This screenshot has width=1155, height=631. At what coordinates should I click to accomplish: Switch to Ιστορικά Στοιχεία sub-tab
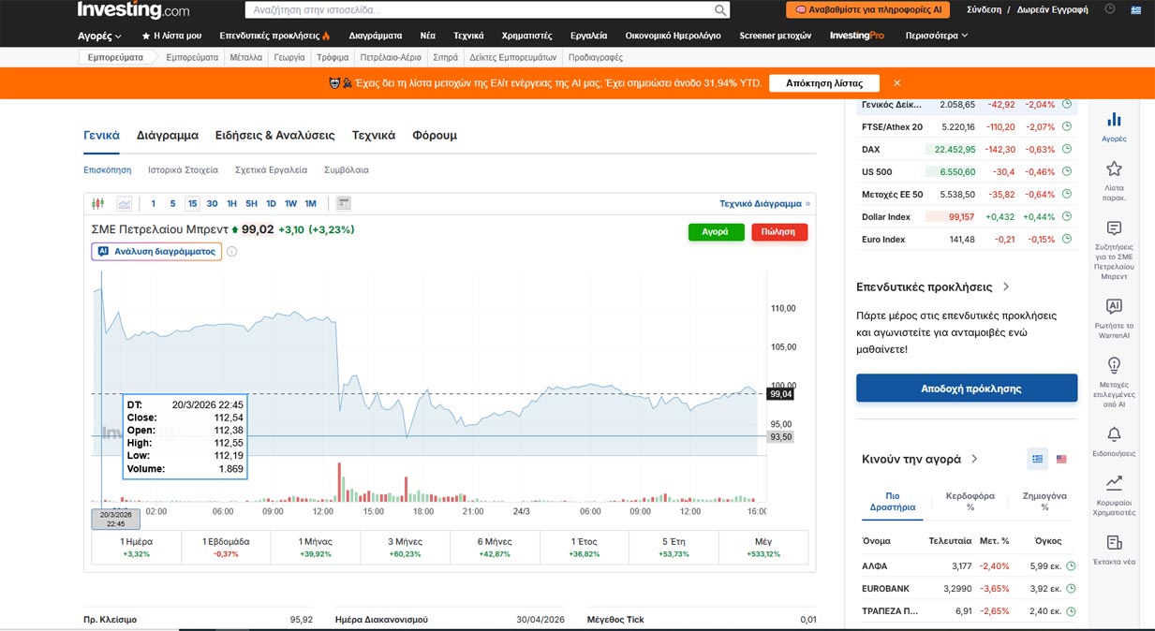point(183,170)
